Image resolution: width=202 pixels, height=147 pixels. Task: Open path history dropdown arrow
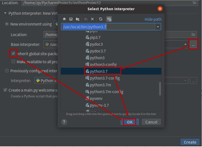(x=158, y=27)
